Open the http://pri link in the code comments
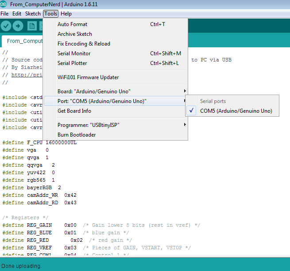The width and height of the screenshot is (290, 271). pos(27,75)
